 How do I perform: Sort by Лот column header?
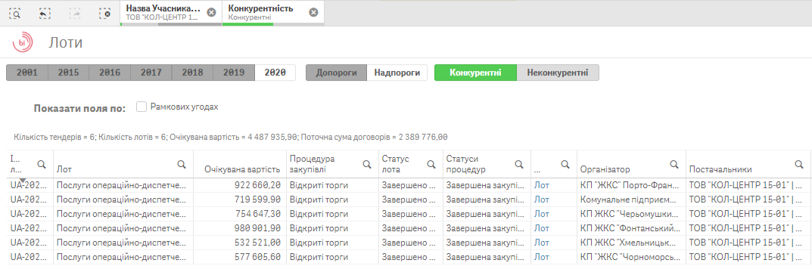[x=64, y=169]
